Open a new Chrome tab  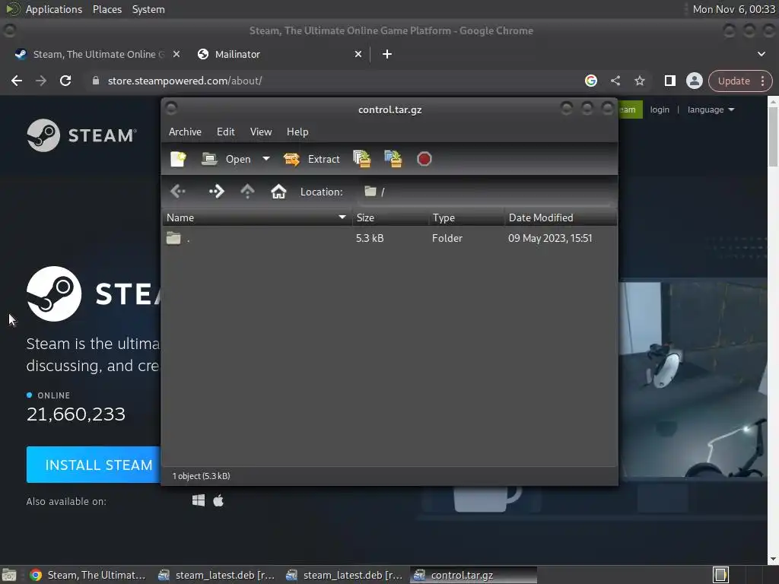[387, 54]
